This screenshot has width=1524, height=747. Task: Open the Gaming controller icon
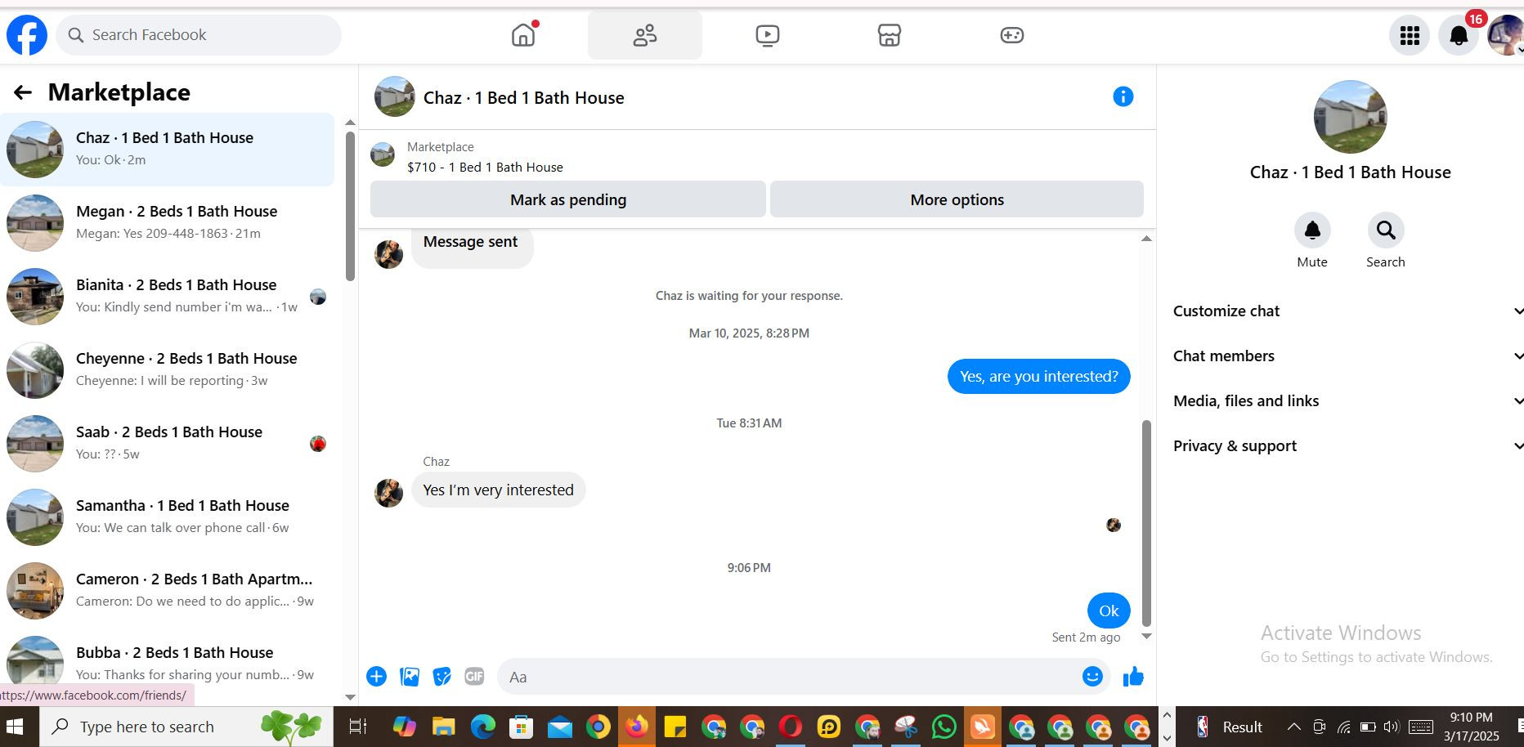(x=1012, y=35)
